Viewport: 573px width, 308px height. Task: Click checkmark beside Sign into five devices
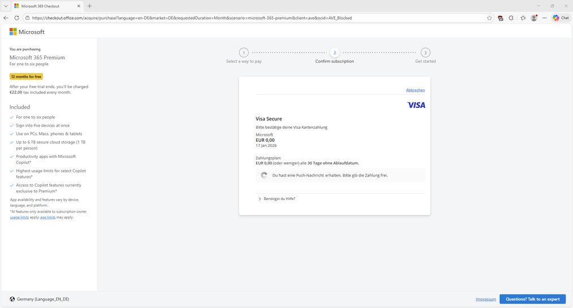(x=12, y=125)
